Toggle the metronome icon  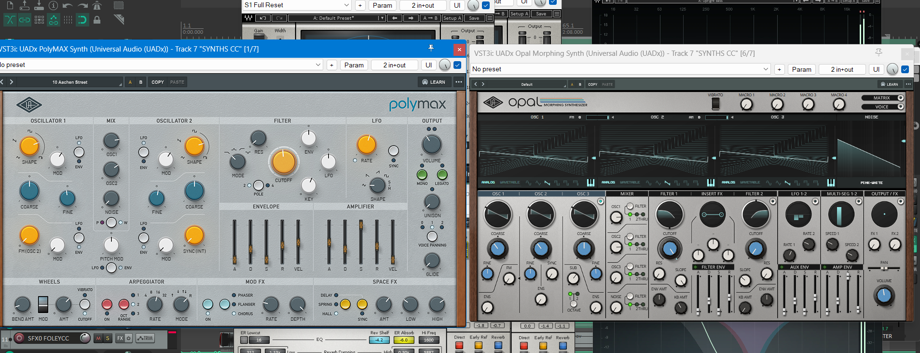[x=97, y=5]
